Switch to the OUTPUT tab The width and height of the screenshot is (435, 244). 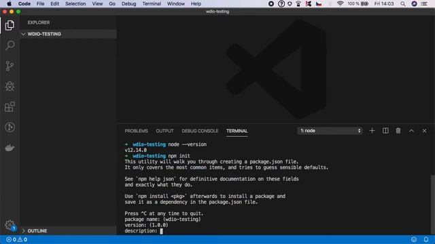164,131
